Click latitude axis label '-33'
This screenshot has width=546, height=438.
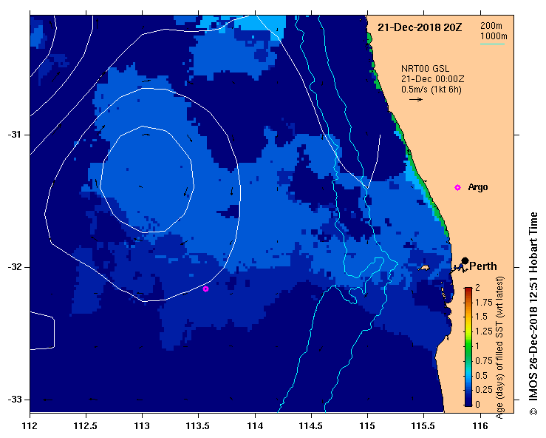pos(14,400)
